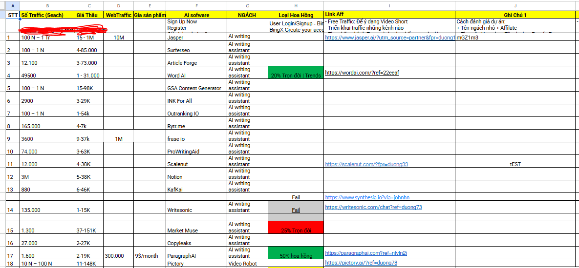
Task: Open the synthesia.io affiliate link
Action: coord(367,197)
